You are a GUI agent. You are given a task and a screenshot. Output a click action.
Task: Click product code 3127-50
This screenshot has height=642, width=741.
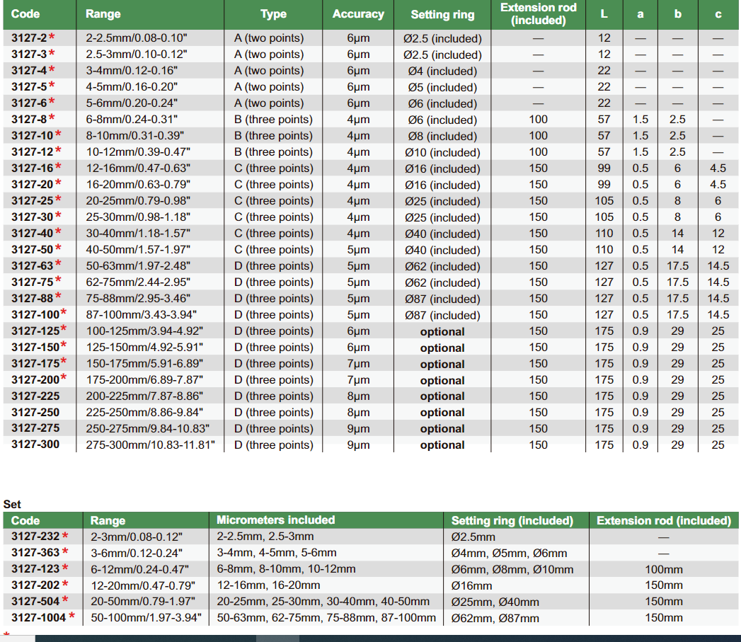click(x=31, y=250)
